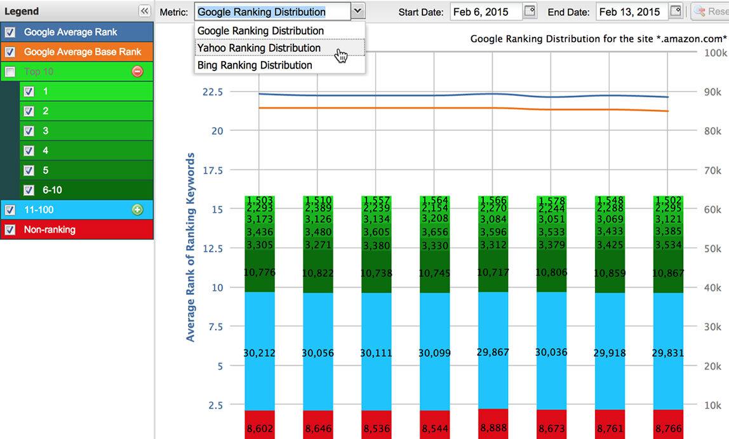The width and height of the screenshot is (729, 439).
Task: Uncheck the Google Average Rank checkbox
Action: pyautogui.click(x=9, y=30)
